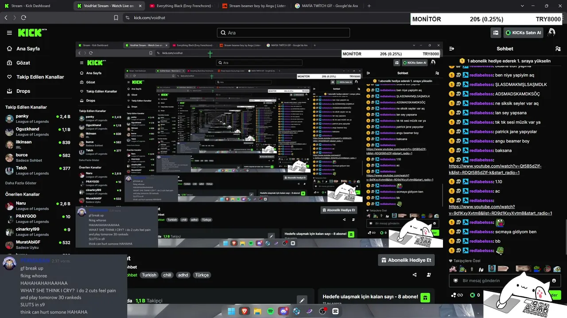Viewport: 567px width, 318px height.
Task: Open MuratAbiGF's channel in outer Önerilen Kanallar
Action: [38, 244]
